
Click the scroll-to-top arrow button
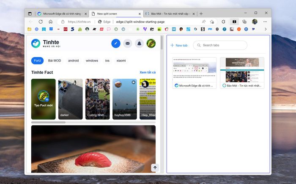155,168
